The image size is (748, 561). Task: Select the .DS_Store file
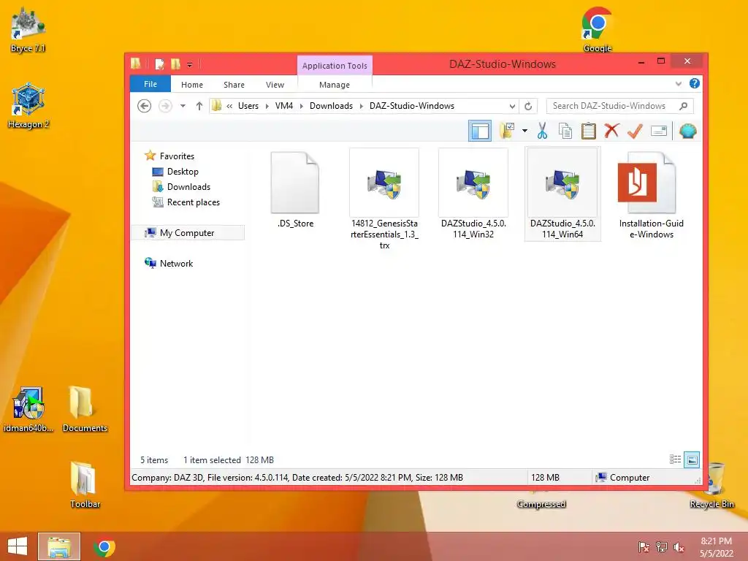click(295, 190)
